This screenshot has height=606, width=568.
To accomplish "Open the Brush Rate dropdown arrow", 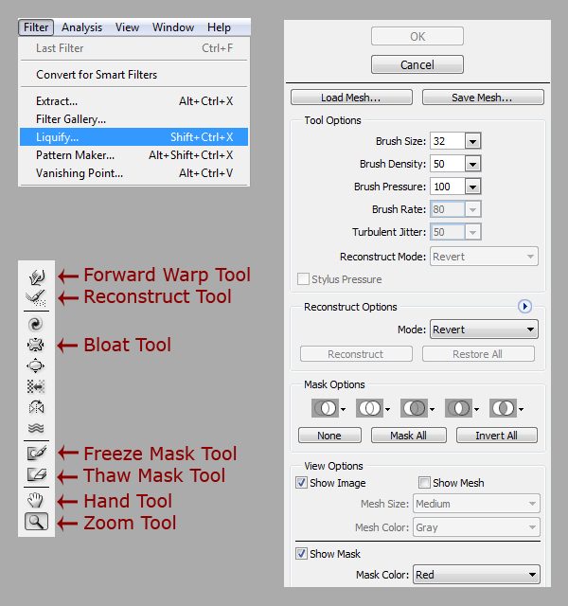I will pyautogui.click(x=472, y=209).
